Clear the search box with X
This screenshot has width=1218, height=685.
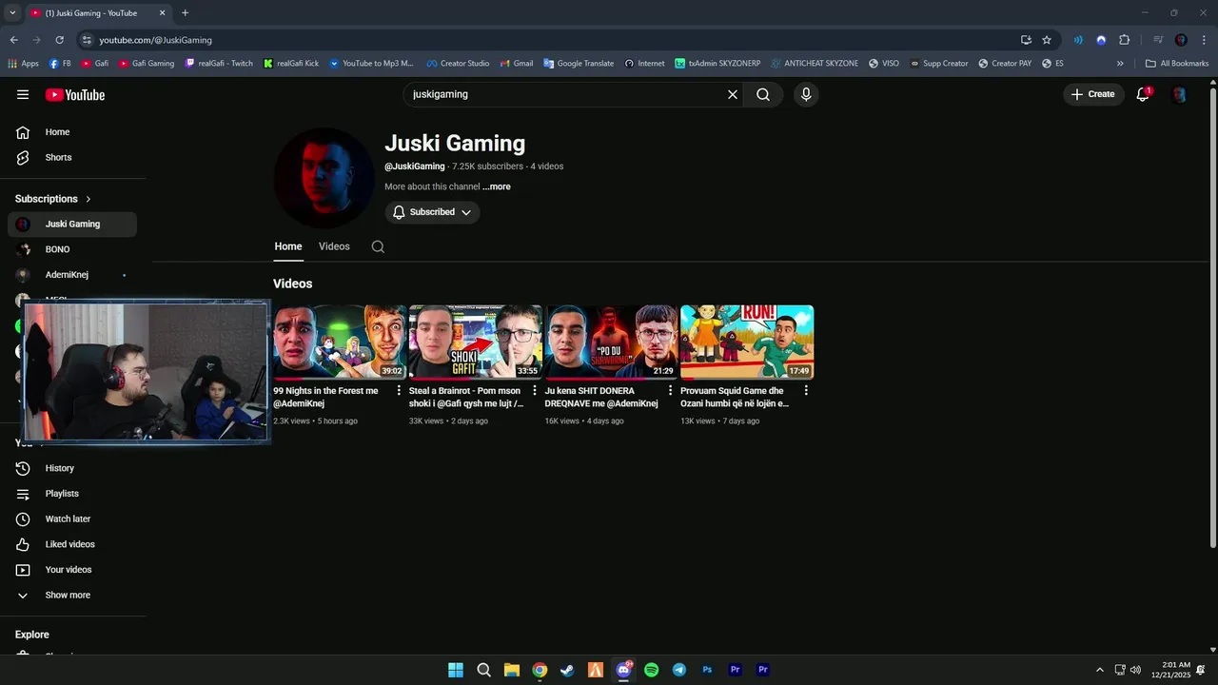(733, 94)
